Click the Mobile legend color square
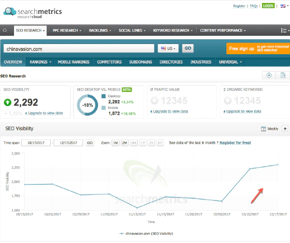Screen dimensions: 290x243 pos(103,108)
